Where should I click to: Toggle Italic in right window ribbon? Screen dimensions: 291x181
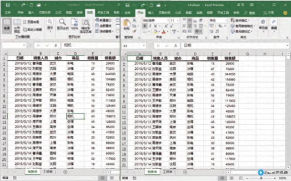[150, 26]
